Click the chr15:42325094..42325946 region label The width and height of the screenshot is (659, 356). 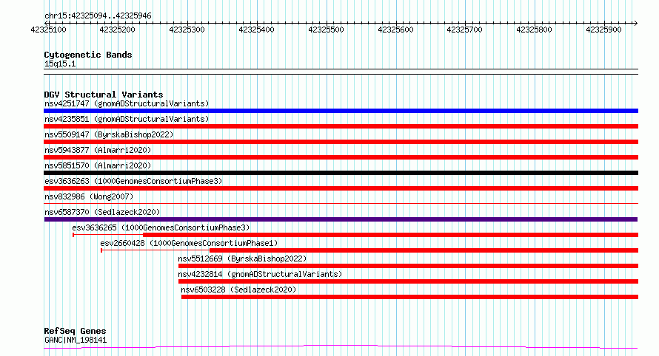coord(98,16)
